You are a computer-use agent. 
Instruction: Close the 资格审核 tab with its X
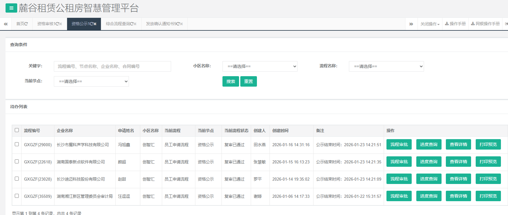pos(61,24)
